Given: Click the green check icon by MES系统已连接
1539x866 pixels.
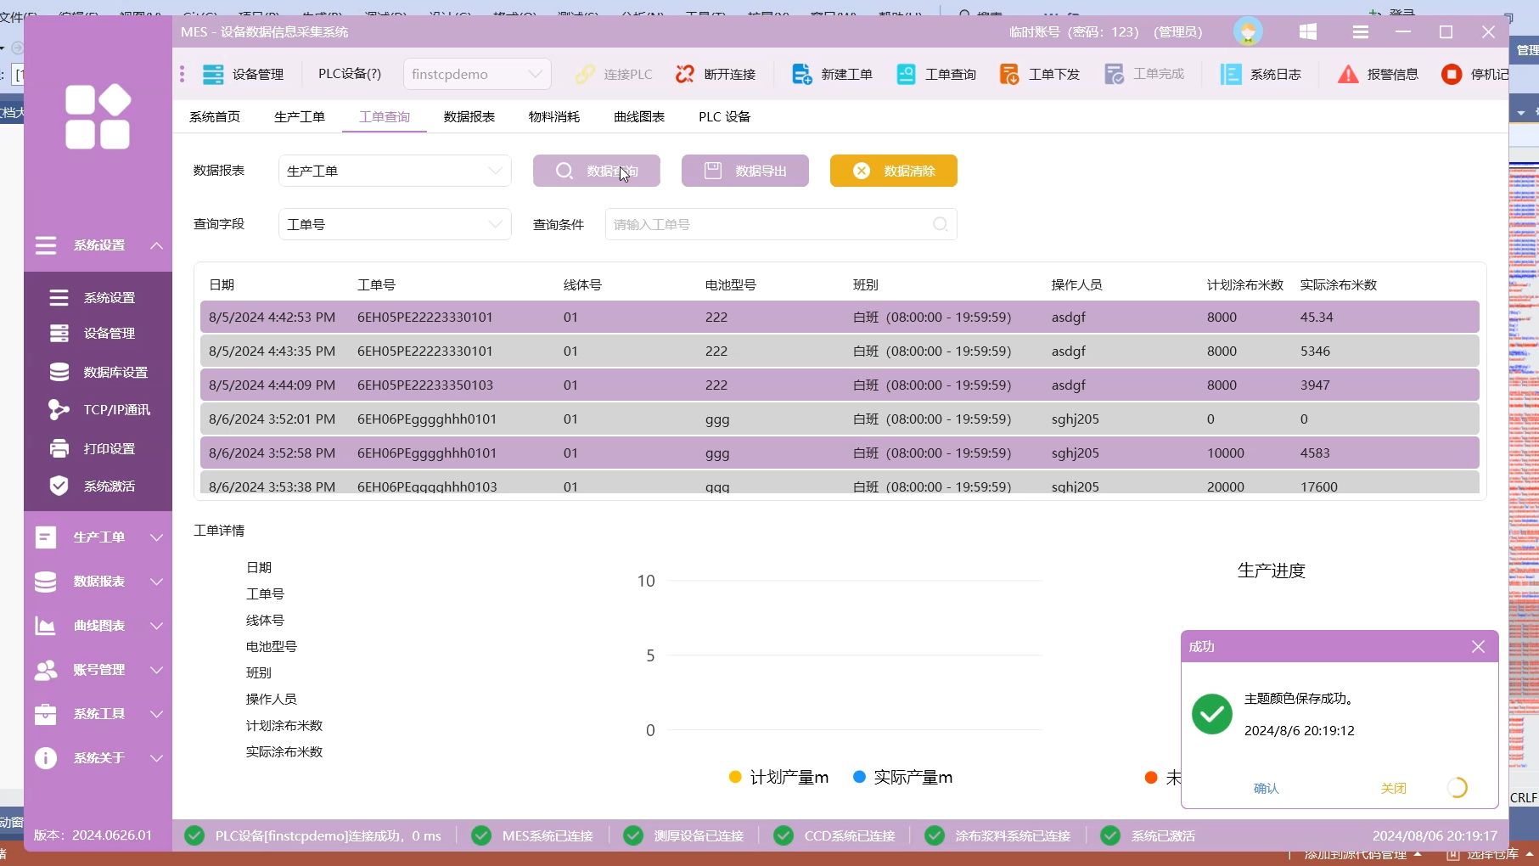Looking at the screenshot, I should point(481,835).
